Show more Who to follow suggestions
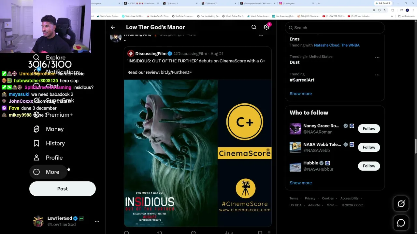This screenshot has height=234, width=417. [301, 183]
